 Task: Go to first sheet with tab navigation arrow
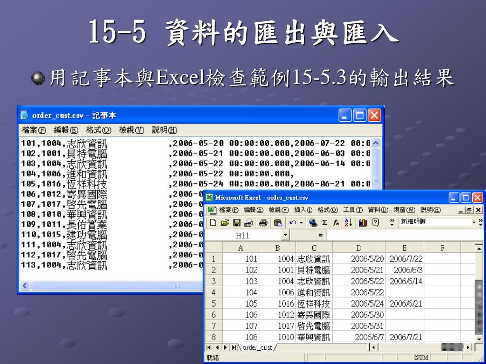pyautogui.click(x=209, y=347)
